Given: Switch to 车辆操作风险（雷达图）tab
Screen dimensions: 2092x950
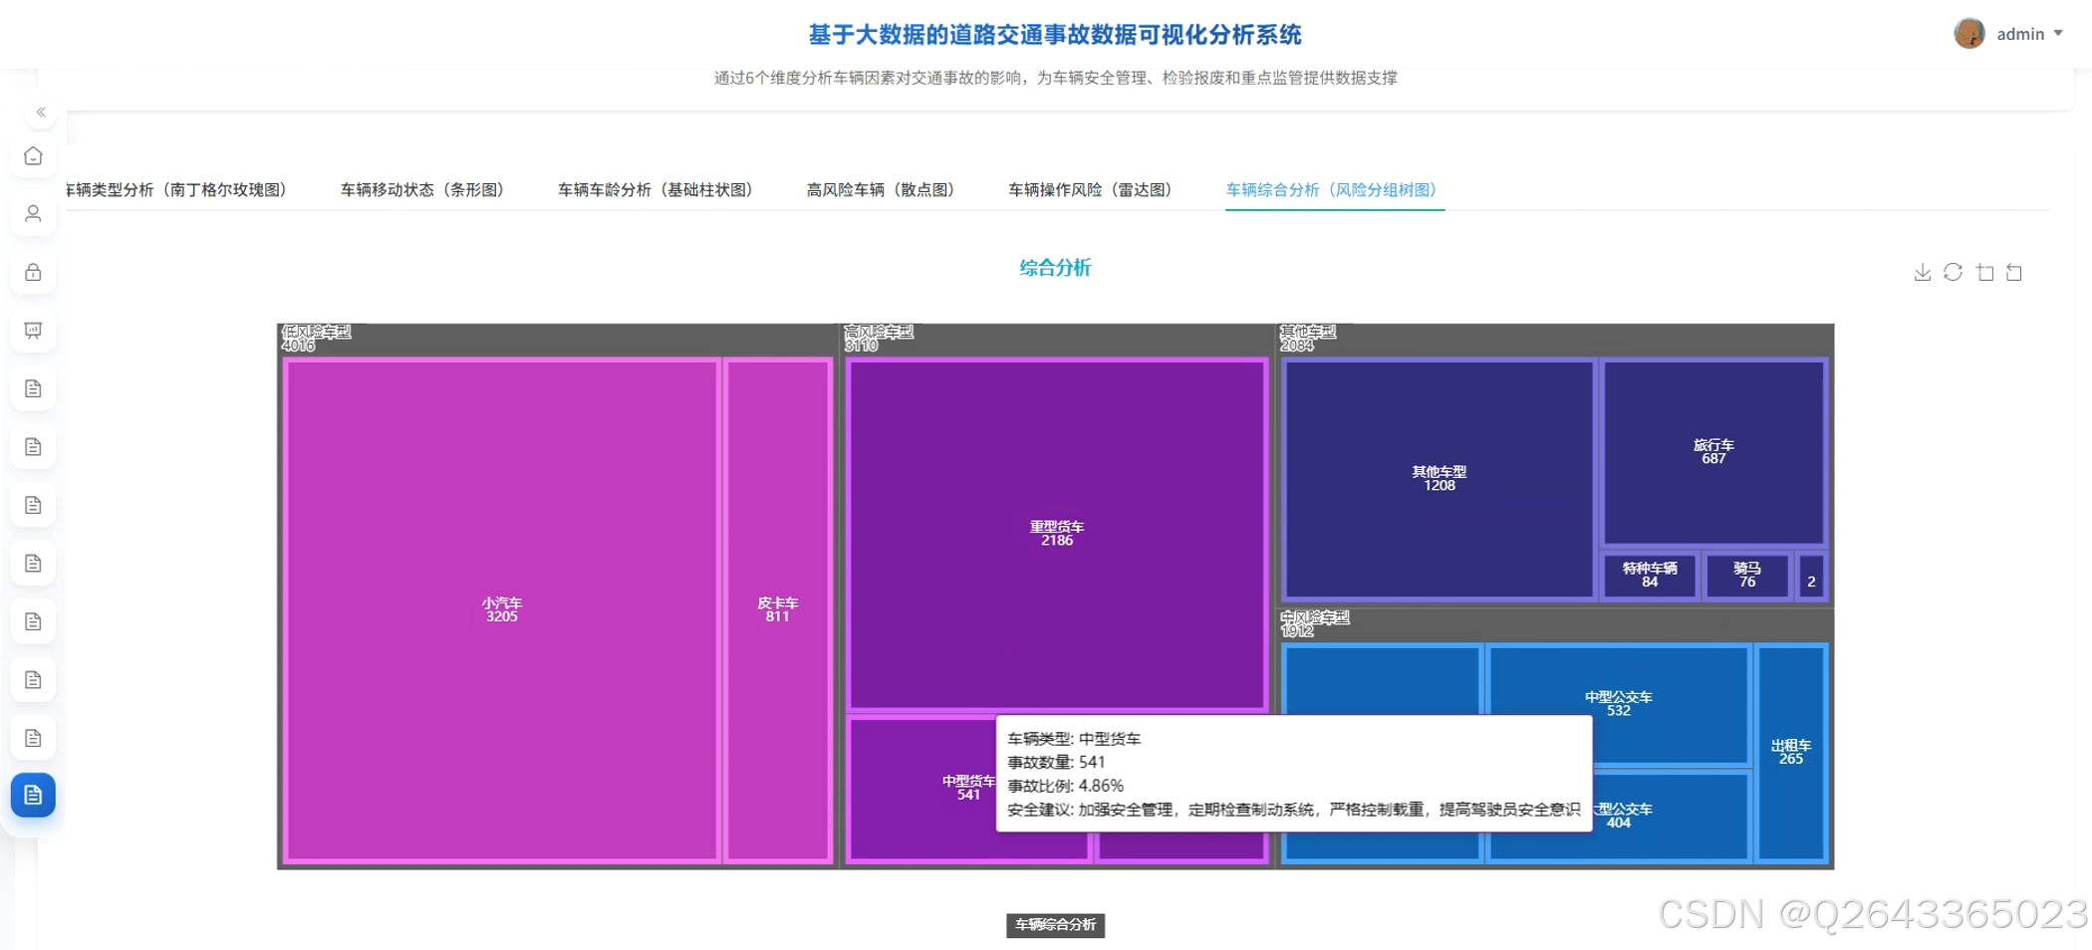Looking at the screenshot, I should pos(1090,189).
